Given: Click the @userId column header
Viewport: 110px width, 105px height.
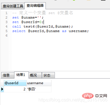Looking at the screenshot, I should [15, 83].
